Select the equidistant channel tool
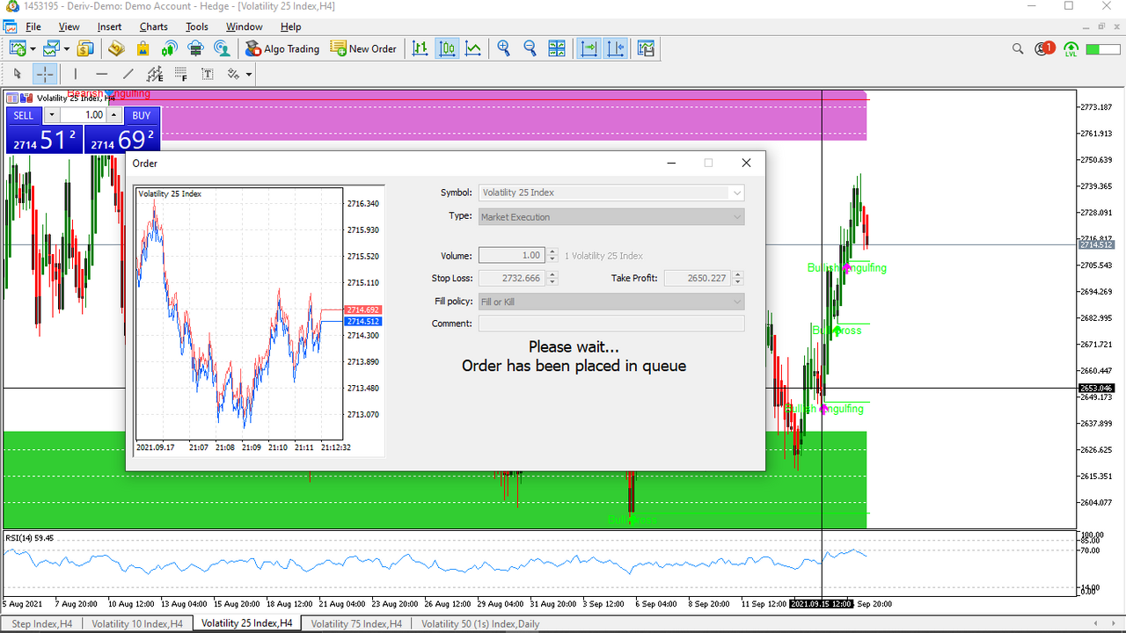This screenshot has width=1126, height=633. (155, 74)
